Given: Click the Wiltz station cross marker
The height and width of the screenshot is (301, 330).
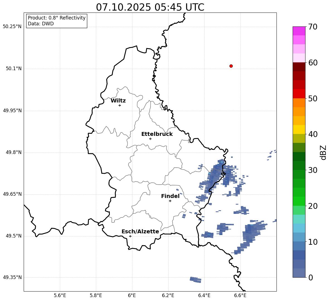Looking at the screenshot, I should point(120,105).
